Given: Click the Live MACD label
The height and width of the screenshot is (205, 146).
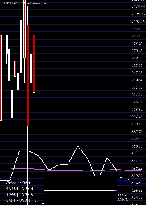Looking at the screenshot, I should [x=123, y=197].
